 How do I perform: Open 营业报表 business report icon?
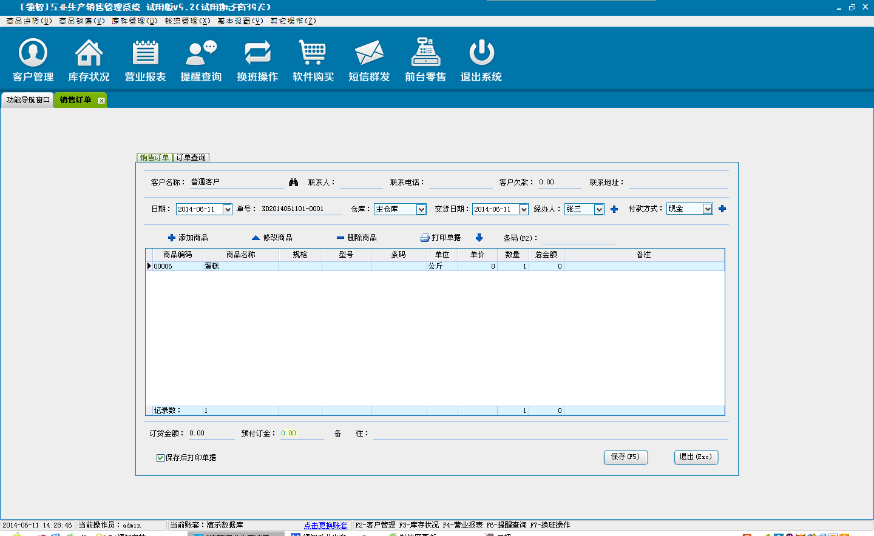click(x=145, y=53)
